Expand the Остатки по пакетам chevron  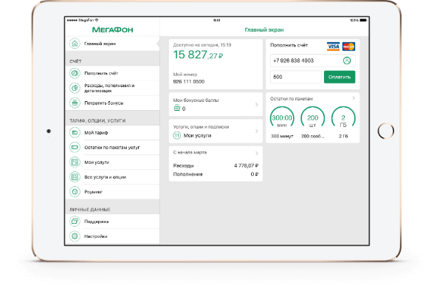tap(354, 98)
